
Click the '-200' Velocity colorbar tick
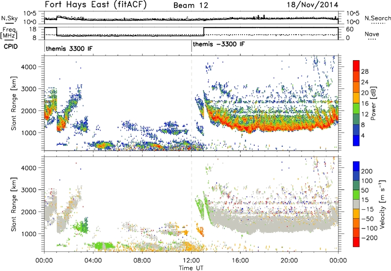point(369,238)
